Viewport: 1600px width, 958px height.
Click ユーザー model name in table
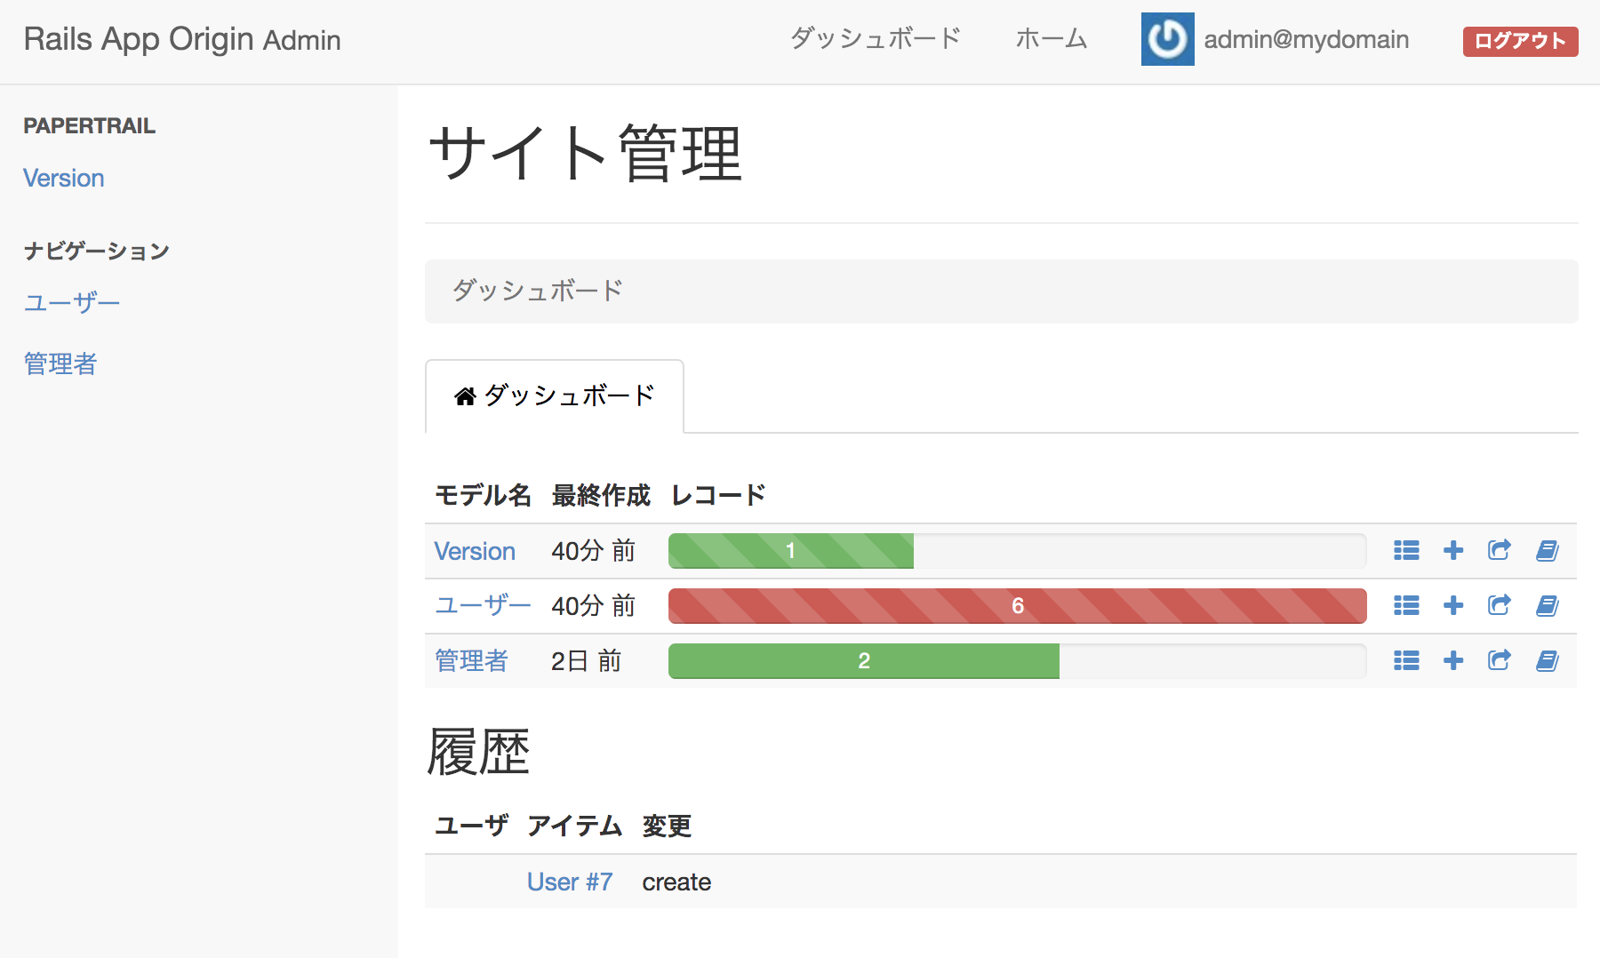[x=483, y=606]
